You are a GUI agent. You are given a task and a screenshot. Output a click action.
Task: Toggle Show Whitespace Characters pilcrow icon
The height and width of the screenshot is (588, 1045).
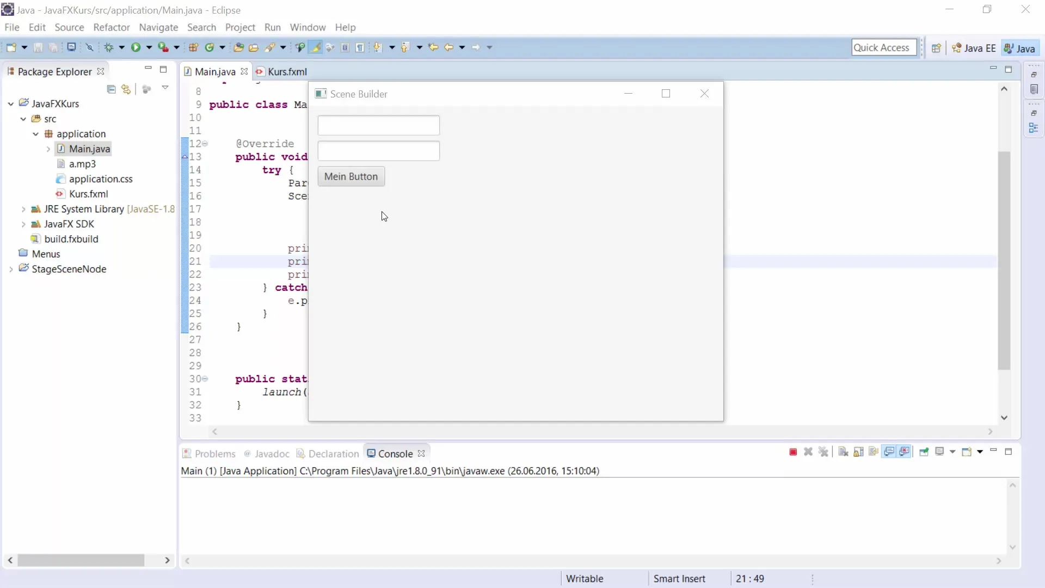(x=360, y=47)
